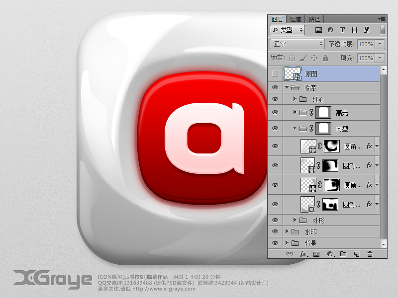Filter layers by adjustment layers icon
The width and height of the screenshot is (398, 298).
click(x=330, y=30)
